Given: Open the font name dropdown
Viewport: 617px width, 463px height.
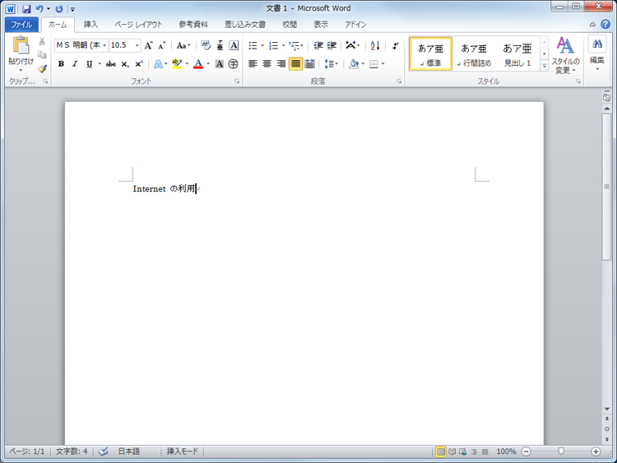Looking at the screenshot, I should click(x=104, y=45).
